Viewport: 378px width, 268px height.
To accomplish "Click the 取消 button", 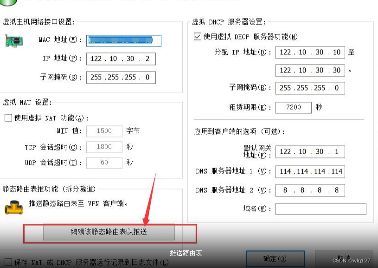I will (344, 259).
